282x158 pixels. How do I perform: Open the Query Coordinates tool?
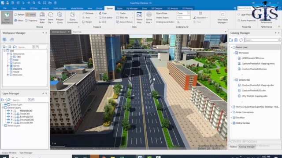point(72,18)
